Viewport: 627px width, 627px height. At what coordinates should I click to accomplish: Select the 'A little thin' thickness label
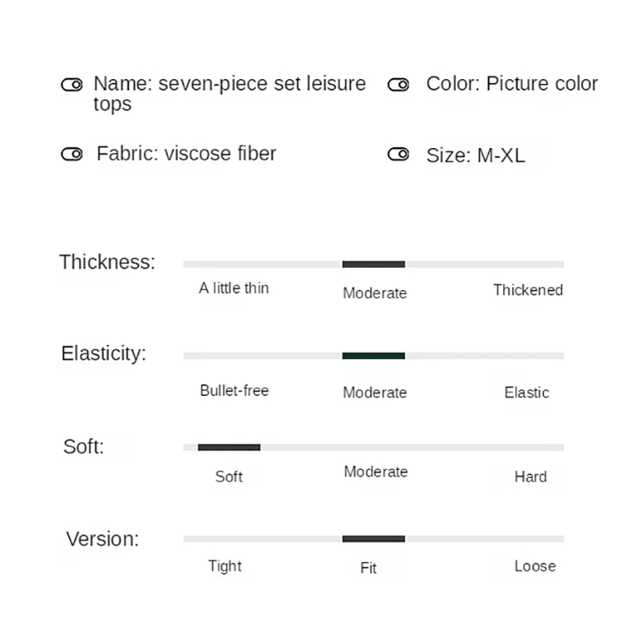click(x=234, y=288)
